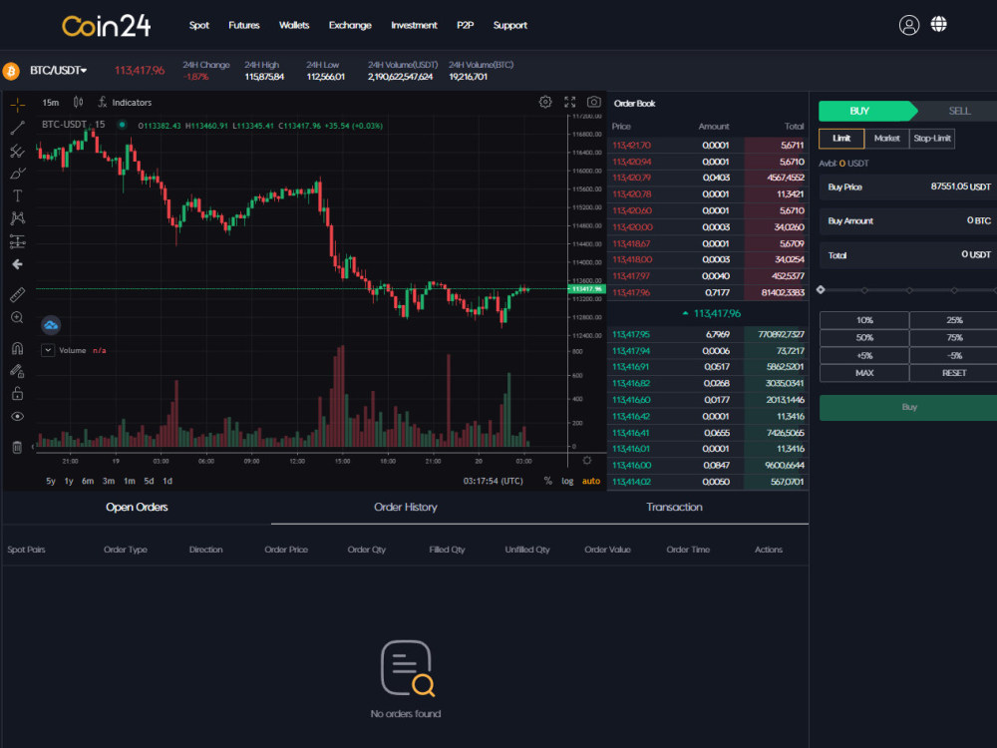The width and height of the screenshot is (997, 748).
Task: Open candlestick chart style selector
Action: pos(78,103)
